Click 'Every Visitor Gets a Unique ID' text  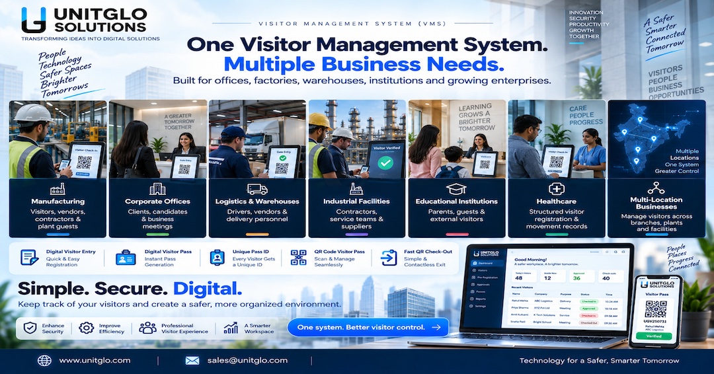pos(254,262)
